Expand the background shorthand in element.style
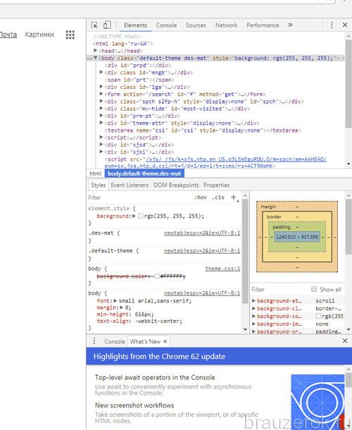The height and width of the screenshot is (430, 352). pyautogui.click(x=134, y=216)
